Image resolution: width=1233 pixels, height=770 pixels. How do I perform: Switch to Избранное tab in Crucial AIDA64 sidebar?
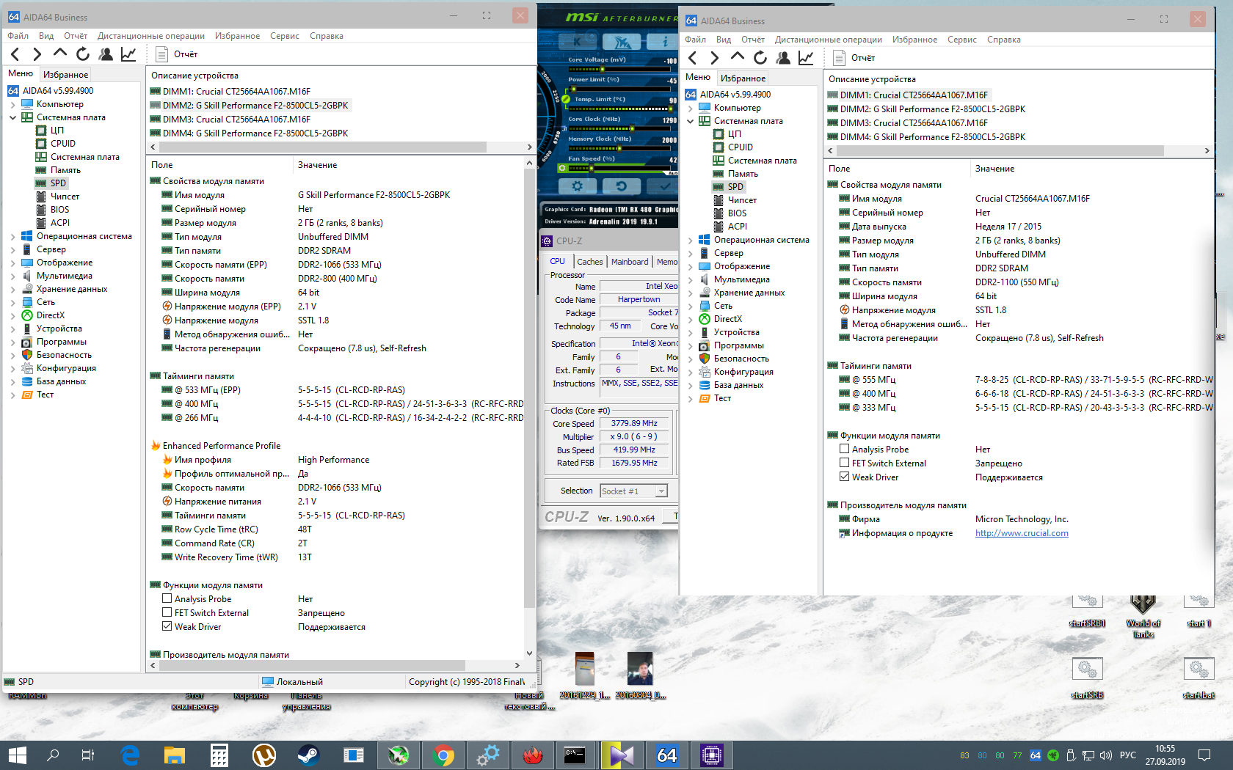[x=743, y=78]
